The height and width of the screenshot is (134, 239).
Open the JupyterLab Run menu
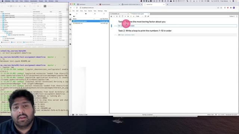(86, 11)
